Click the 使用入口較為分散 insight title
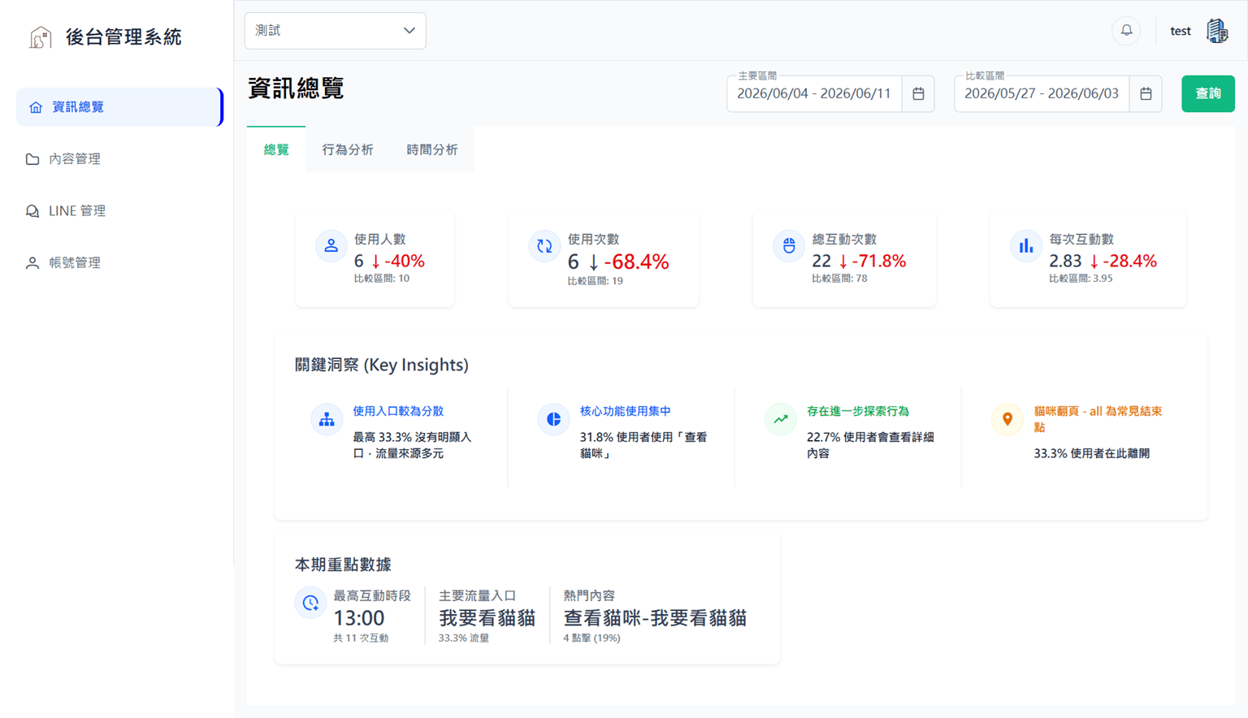Screen dimensions: 1248x718 (x=398, y=411)
